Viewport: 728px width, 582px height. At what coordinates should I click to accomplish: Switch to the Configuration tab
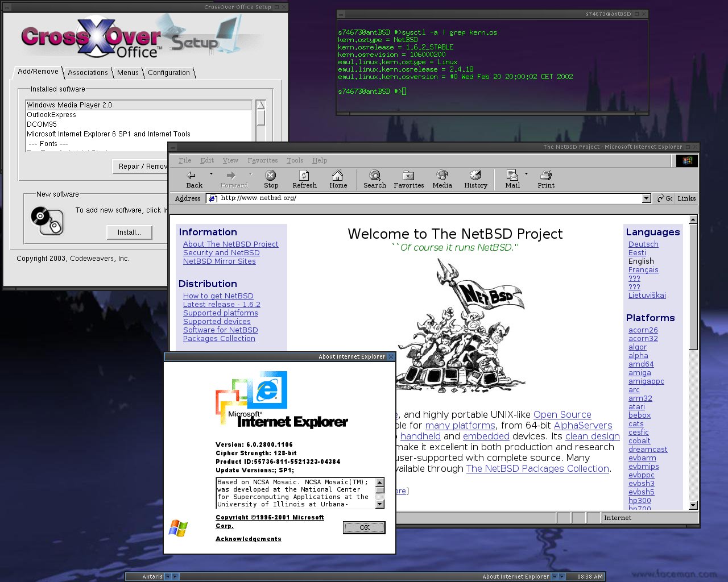[x=169, y=73]
